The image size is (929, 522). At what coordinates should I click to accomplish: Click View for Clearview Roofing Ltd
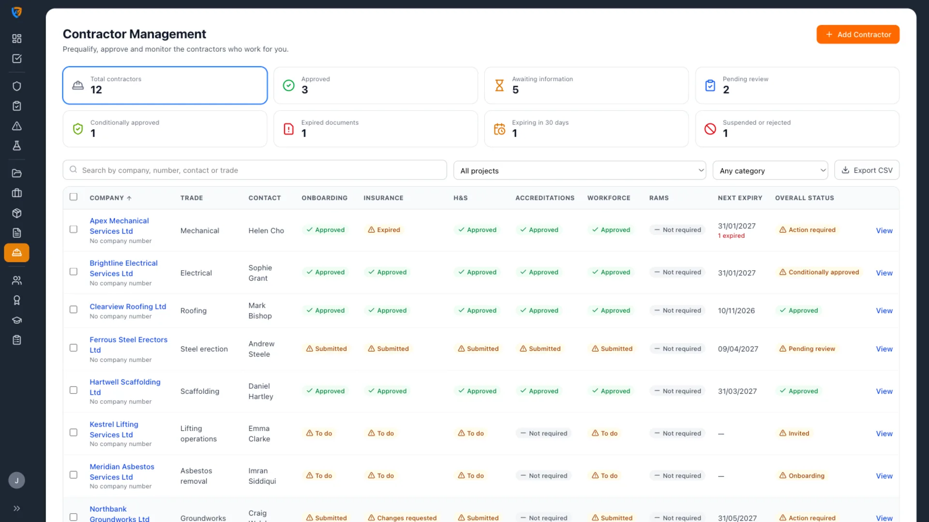click(884, 311)
